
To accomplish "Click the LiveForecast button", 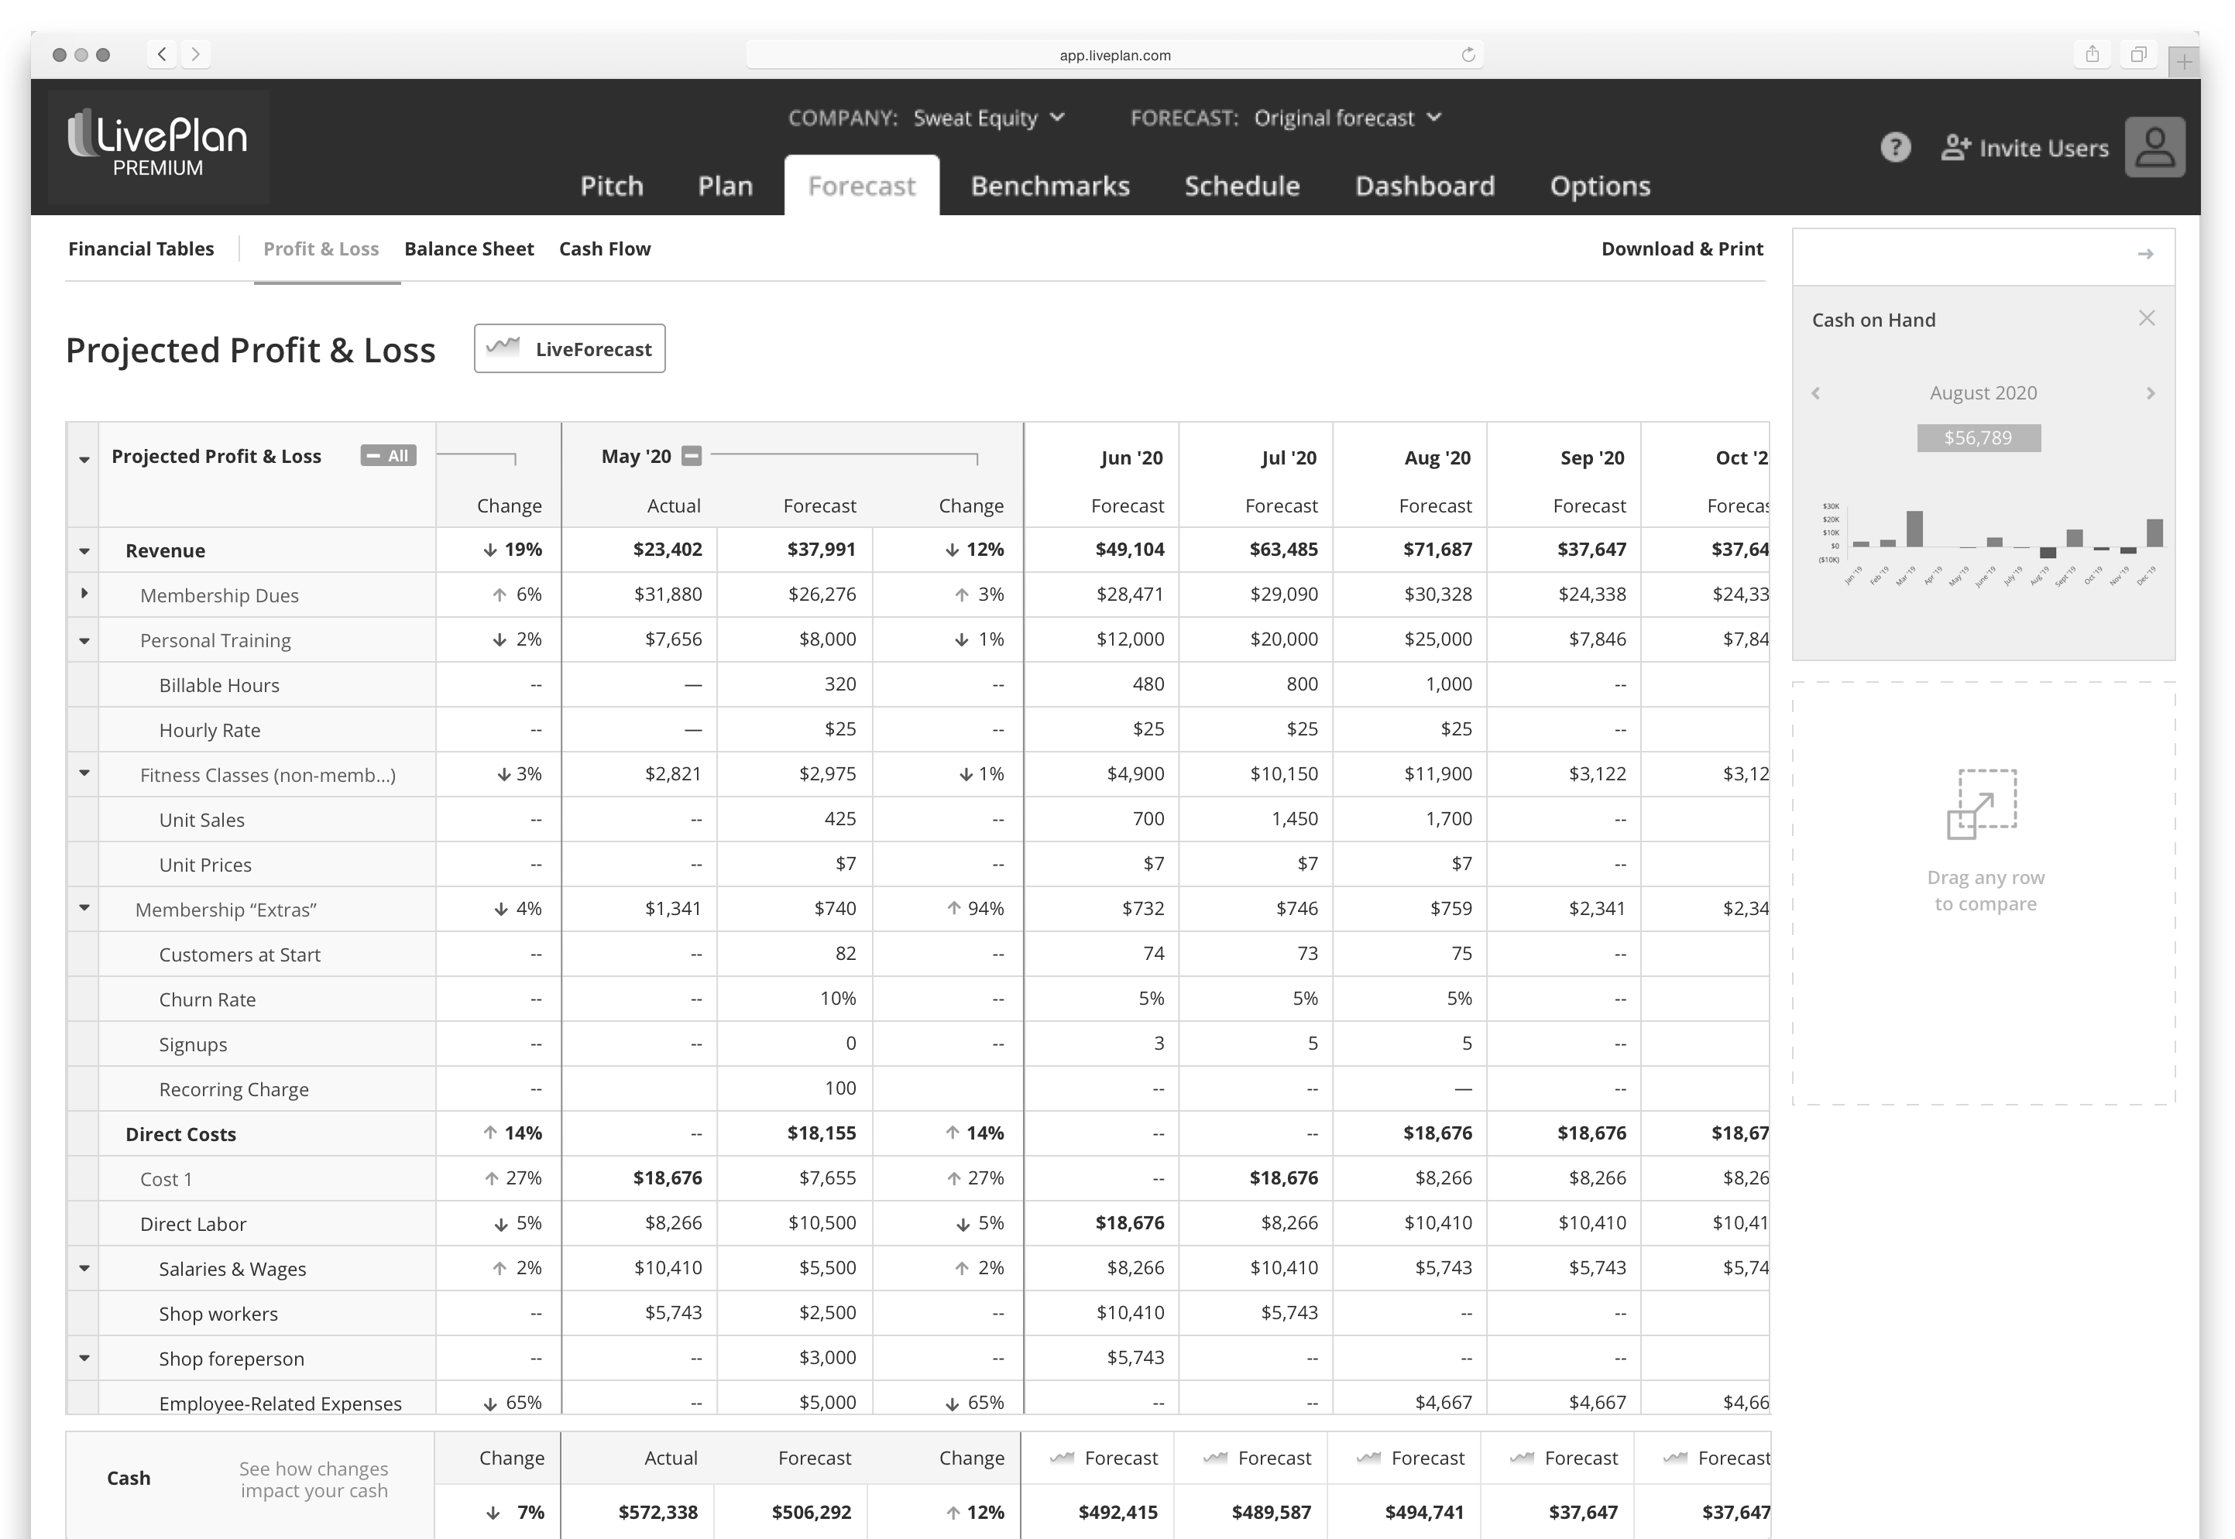I will [x=569, y=349].
